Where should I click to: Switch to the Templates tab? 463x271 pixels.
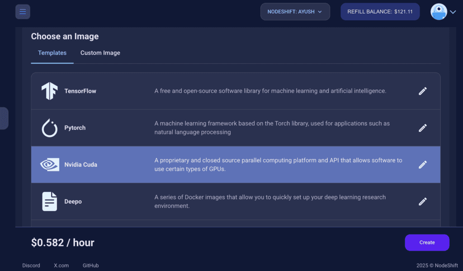(x=52, y=53)
